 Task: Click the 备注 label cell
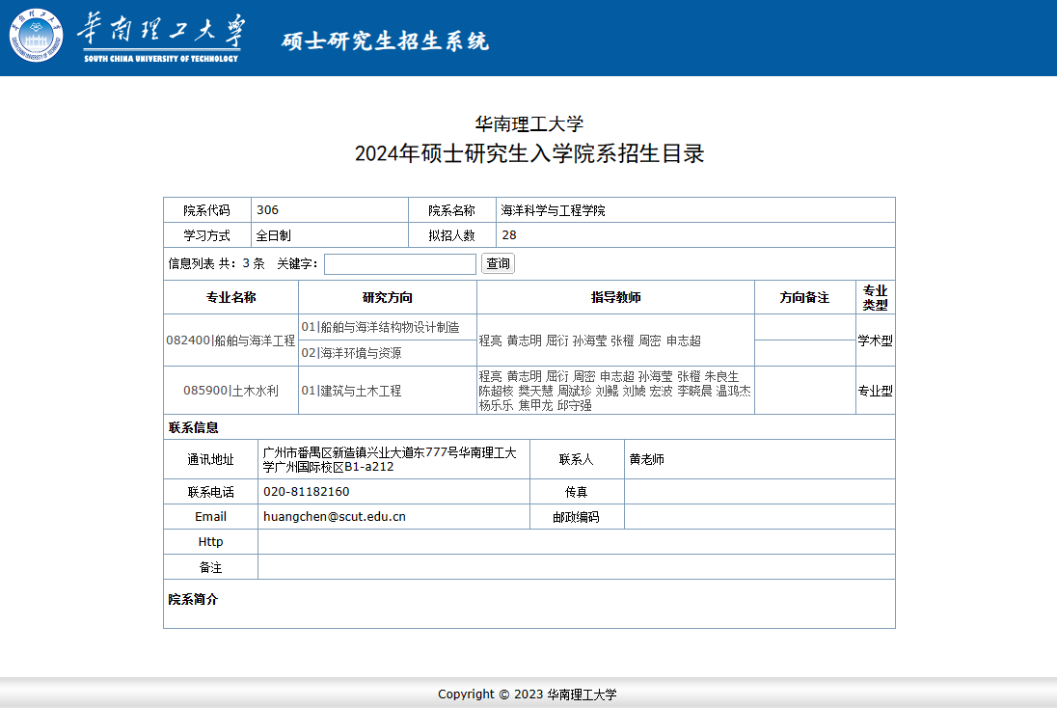pyautogui.click(x=210, y=567)
